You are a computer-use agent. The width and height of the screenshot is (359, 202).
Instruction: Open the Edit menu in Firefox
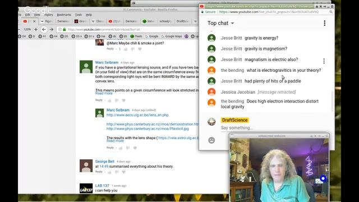(27, 15)
